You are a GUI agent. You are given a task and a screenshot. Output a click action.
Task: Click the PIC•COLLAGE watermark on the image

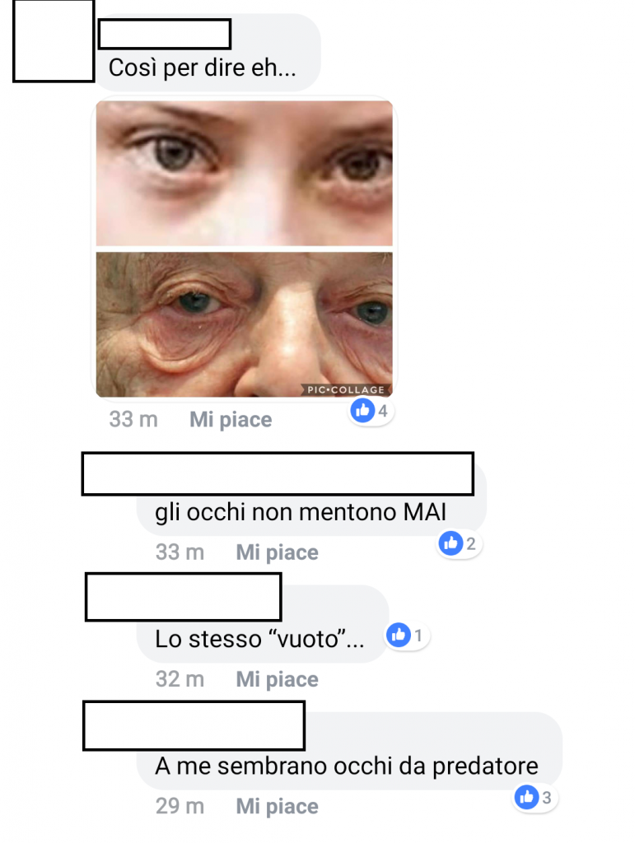click(345, 389)
